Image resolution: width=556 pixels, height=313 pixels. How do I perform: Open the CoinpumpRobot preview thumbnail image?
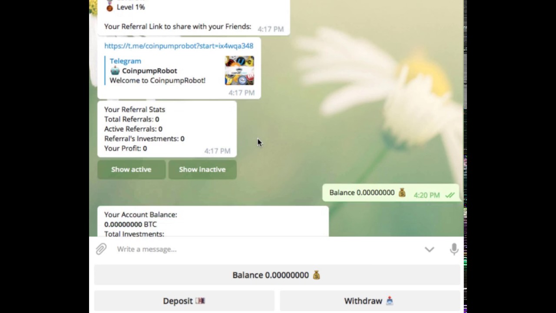click(239, 70)
